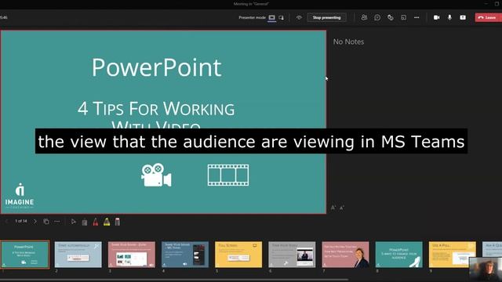Viewport: 502px width, 282px height.
Task: Open the More actions ellipsis in meeting toolbar
Action: coord(417,17)
